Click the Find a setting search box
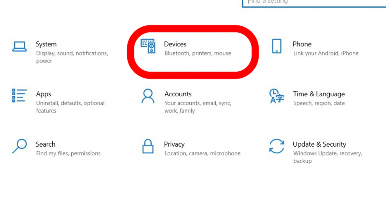This screenshot has height=217, width=386. pyautogui.click(x=314, y=3)
